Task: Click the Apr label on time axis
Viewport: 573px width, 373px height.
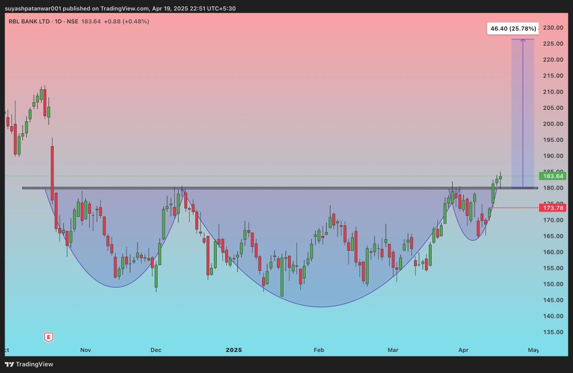Action: 463,350
